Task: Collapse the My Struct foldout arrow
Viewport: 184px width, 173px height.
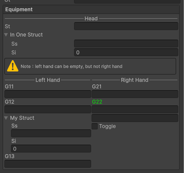Action: point(6,118)
